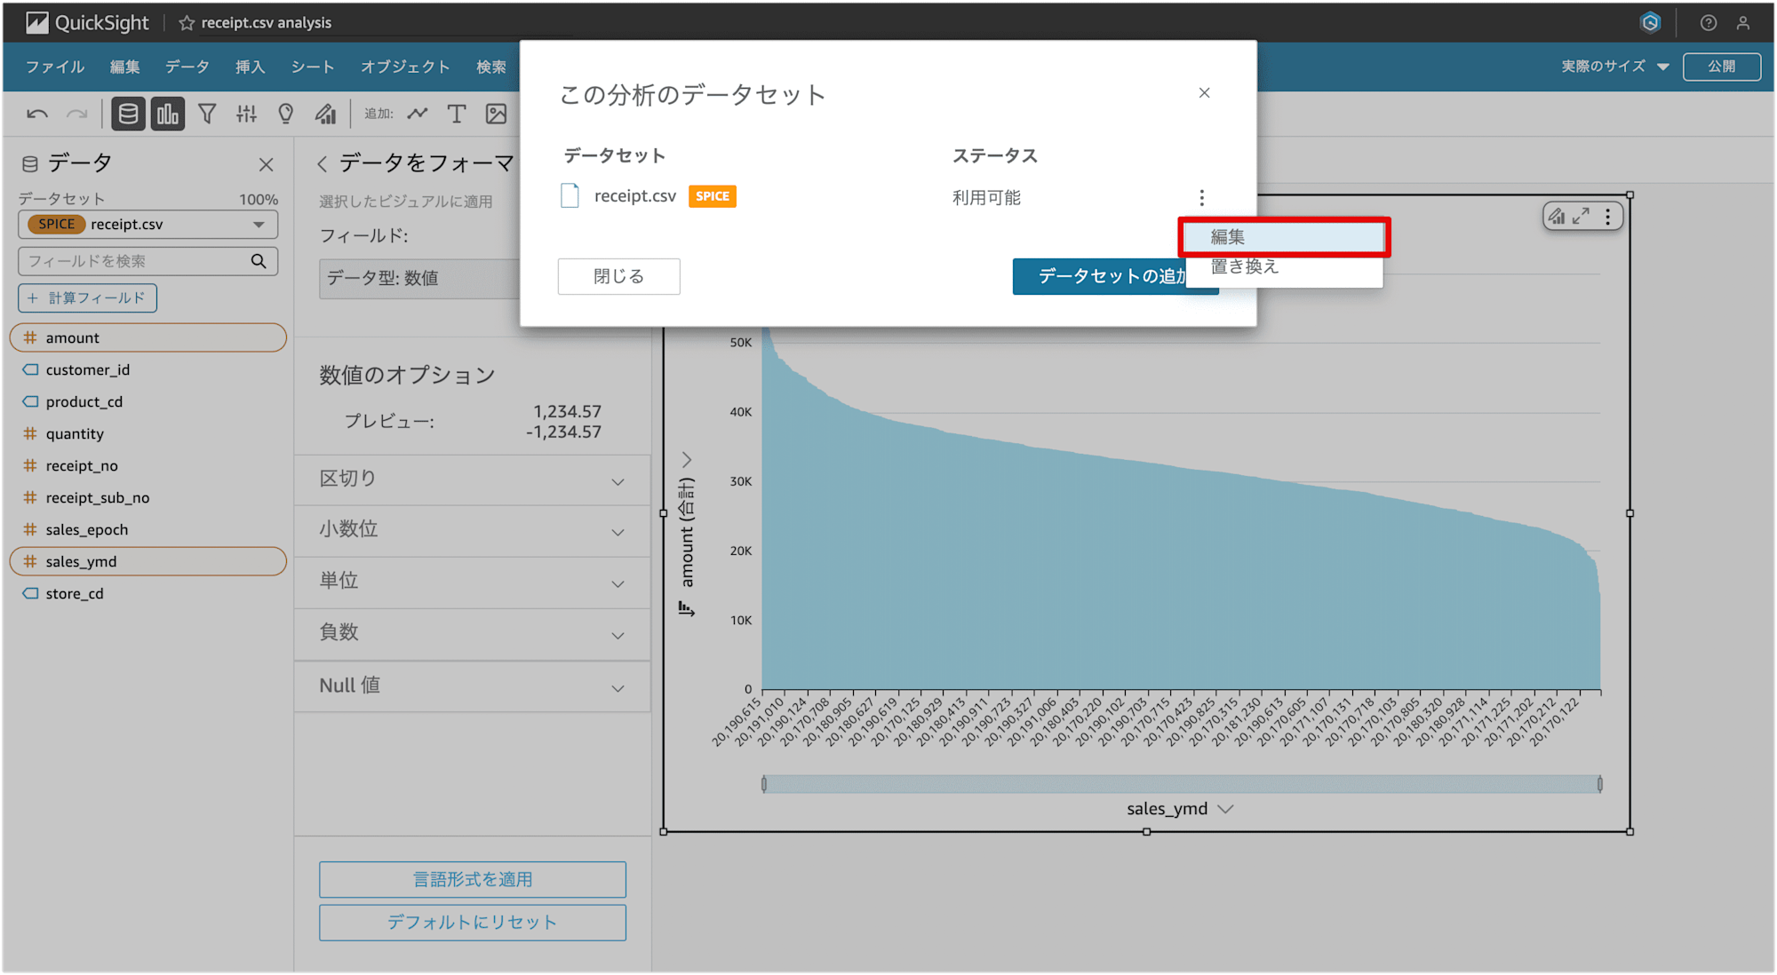Click the 計算フィールド button
1777x975 pixels.
pyautogui.click(x=87, y=298)
